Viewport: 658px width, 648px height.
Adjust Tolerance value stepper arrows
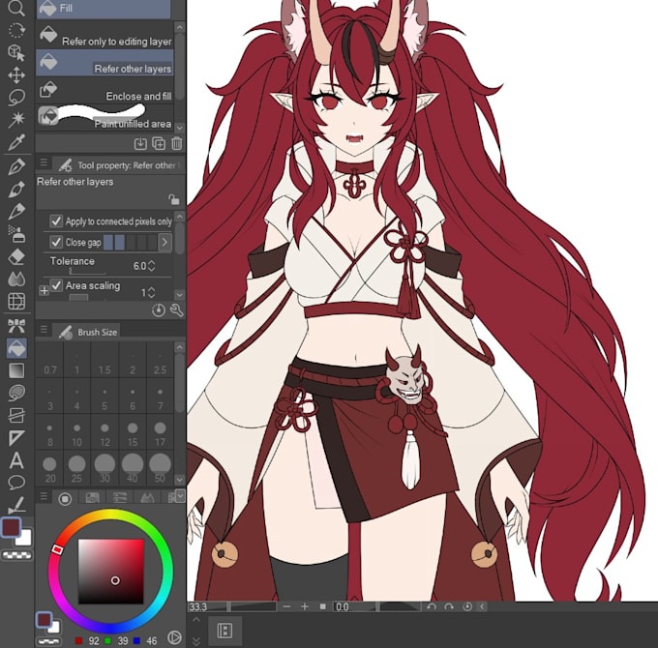152,266
